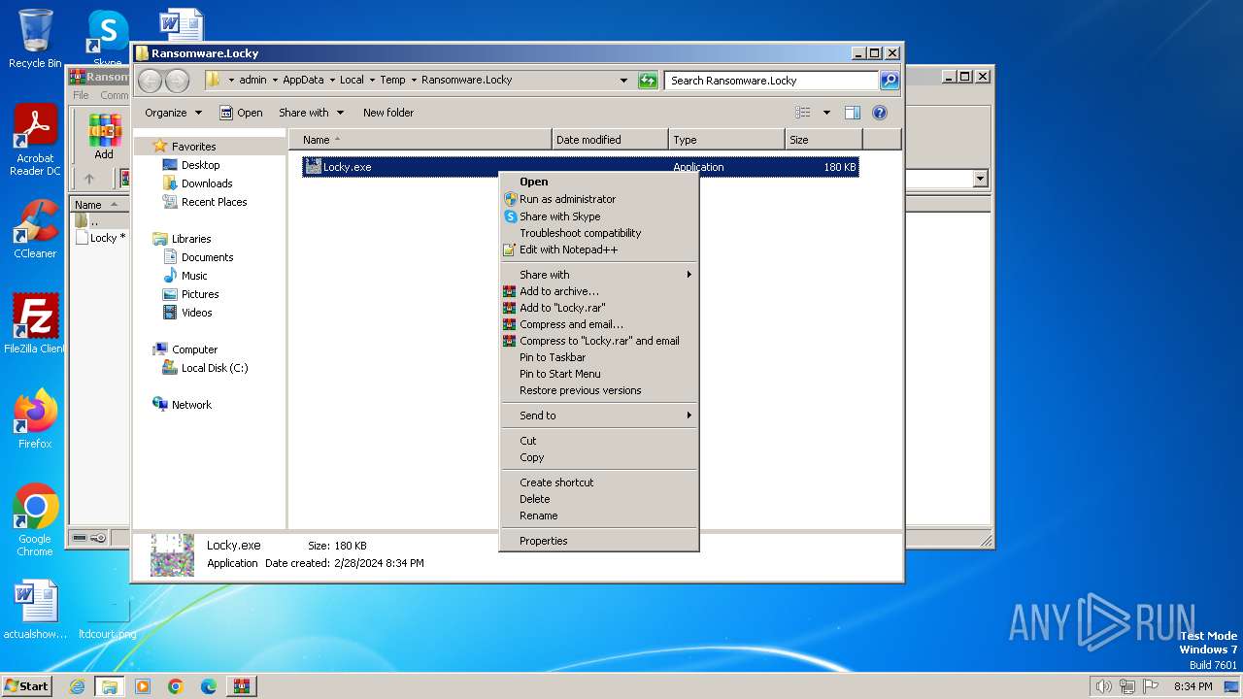Launch CCleaner from the desktop
Image resolution: width=1243 pixels, height=699 pixels.
coord(35,230)
